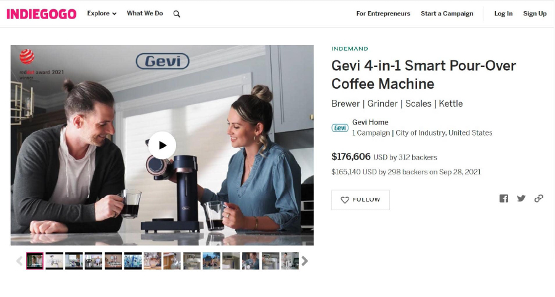Open the Sign Up page
Screen dimensions: 555x297
coord(535,14)
